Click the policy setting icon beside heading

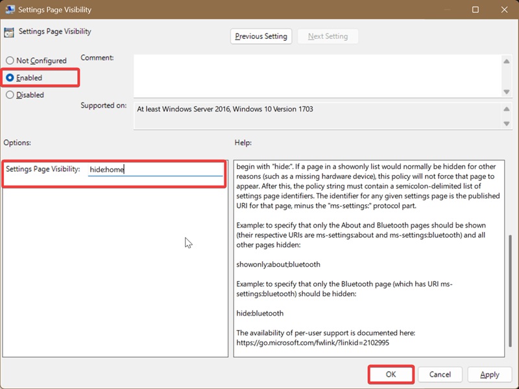click(x=9, y=32)
